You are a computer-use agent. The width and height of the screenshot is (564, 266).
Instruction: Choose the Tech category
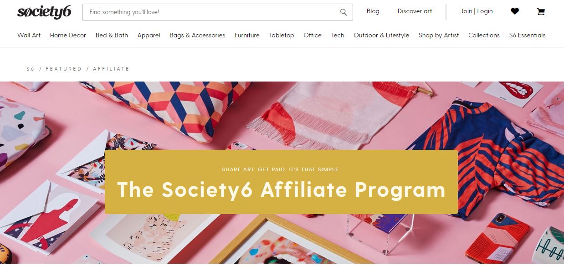click(338, 35)
